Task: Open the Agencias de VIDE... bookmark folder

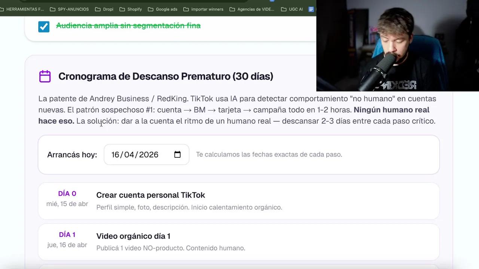Action: pyautogui.click(x=252, y=9)
